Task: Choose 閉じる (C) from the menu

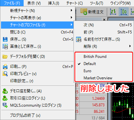Action: pos(37,32)
